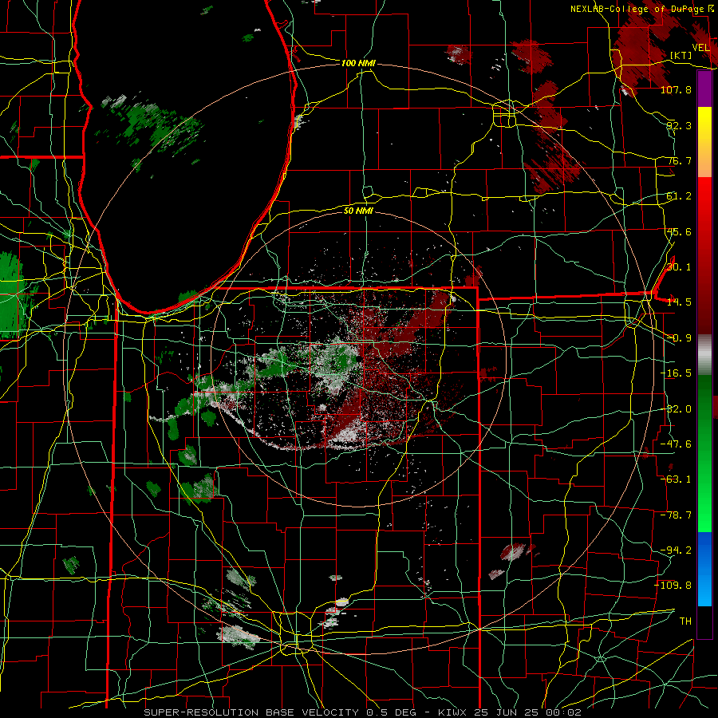Click the TH threshold label
Image resolution: width=718 pixels, height=718 pixels.
(685, 621)
